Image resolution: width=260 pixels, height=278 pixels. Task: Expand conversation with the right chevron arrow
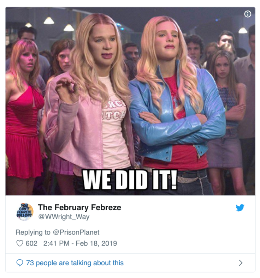point(241,263)
